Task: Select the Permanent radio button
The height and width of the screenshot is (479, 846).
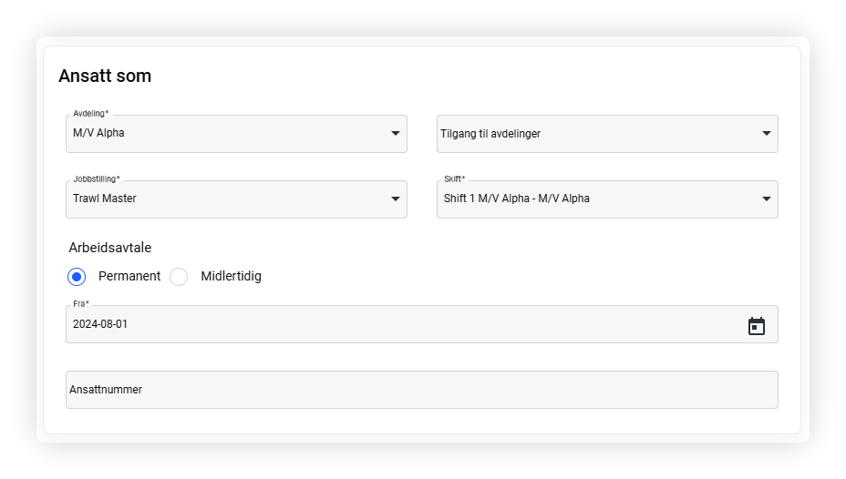Action: point(77,277)
